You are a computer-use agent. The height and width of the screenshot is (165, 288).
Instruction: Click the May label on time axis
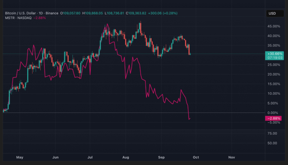(20, 157)
